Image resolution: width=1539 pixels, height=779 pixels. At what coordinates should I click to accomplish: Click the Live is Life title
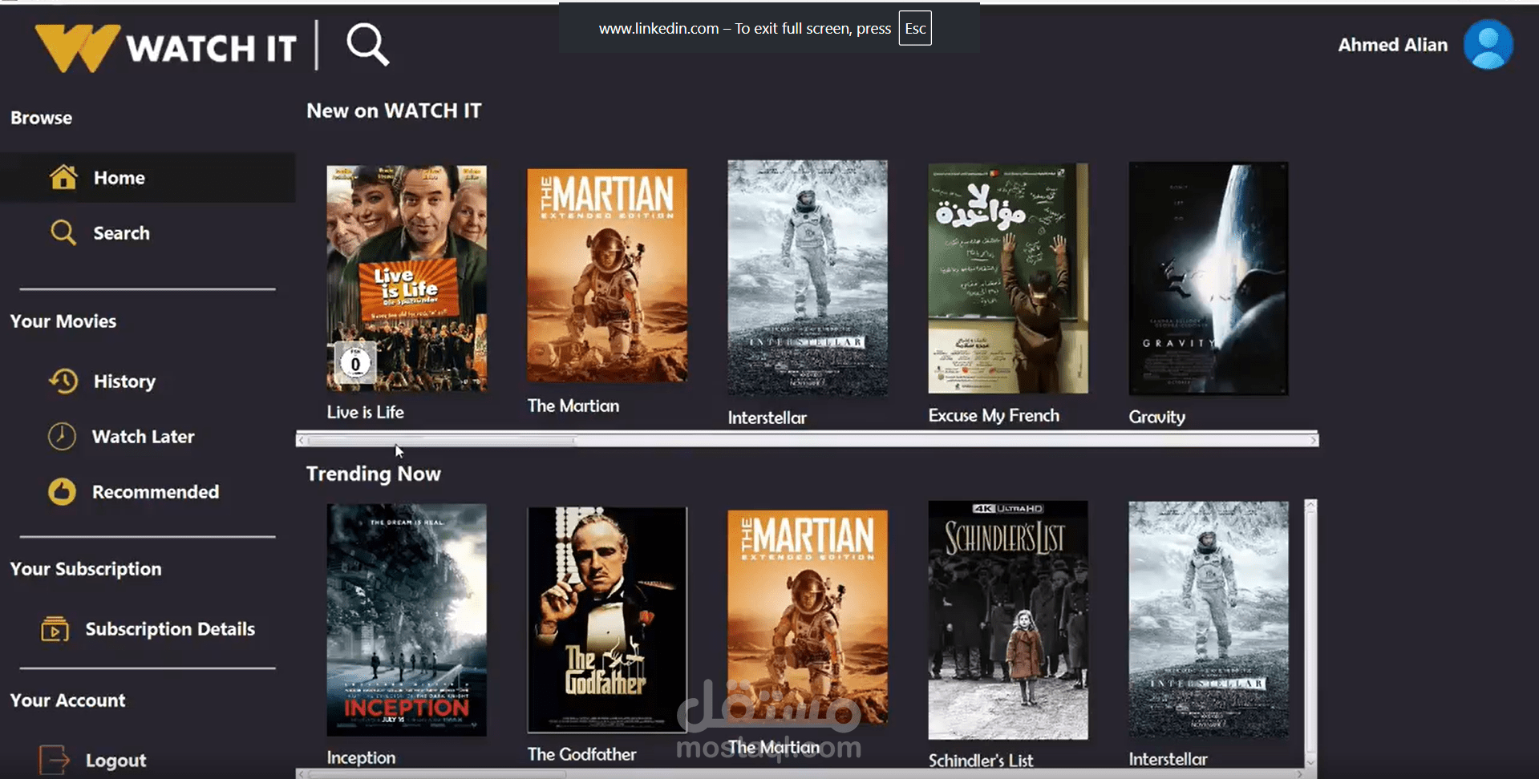[365, 412]
